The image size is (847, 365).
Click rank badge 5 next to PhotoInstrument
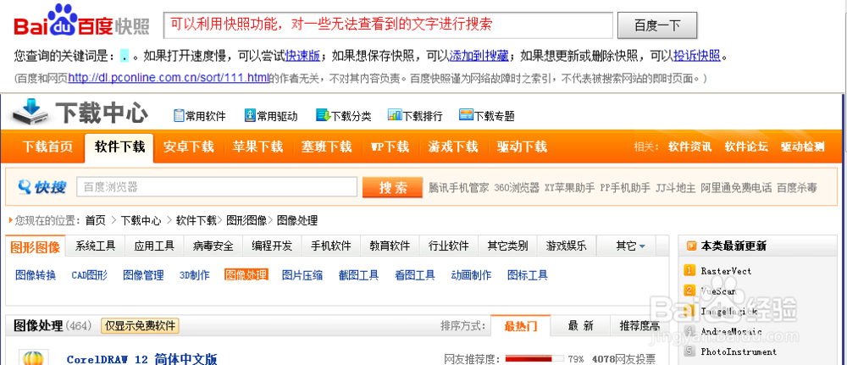pyautogui.click(x=689, y=351)
